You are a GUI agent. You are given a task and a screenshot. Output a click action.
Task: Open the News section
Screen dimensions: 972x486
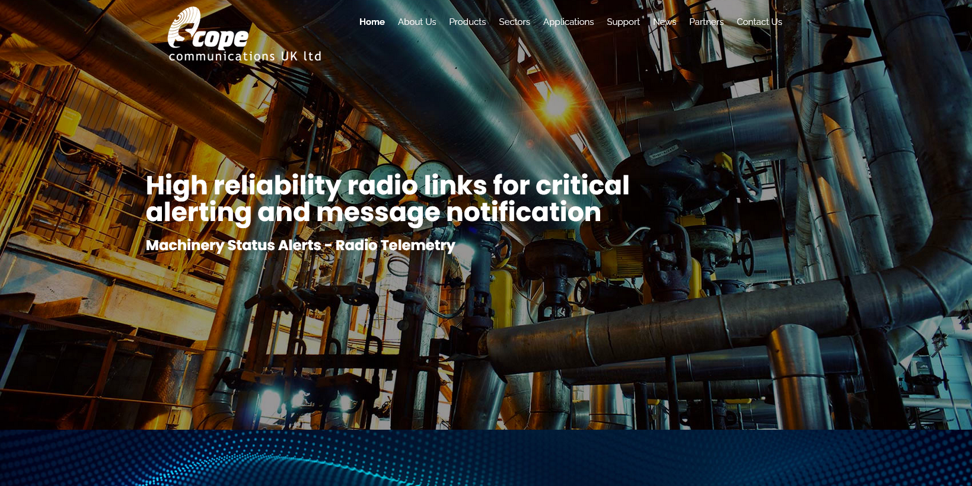click(x=664, y=22)
